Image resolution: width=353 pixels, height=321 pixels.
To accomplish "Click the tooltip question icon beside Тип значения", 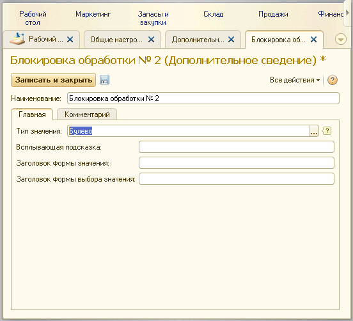I will (x=327, y=131).
